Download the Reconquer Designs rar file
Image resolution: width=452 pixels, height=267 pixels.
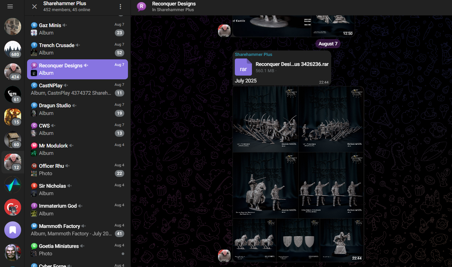(243, 67)
